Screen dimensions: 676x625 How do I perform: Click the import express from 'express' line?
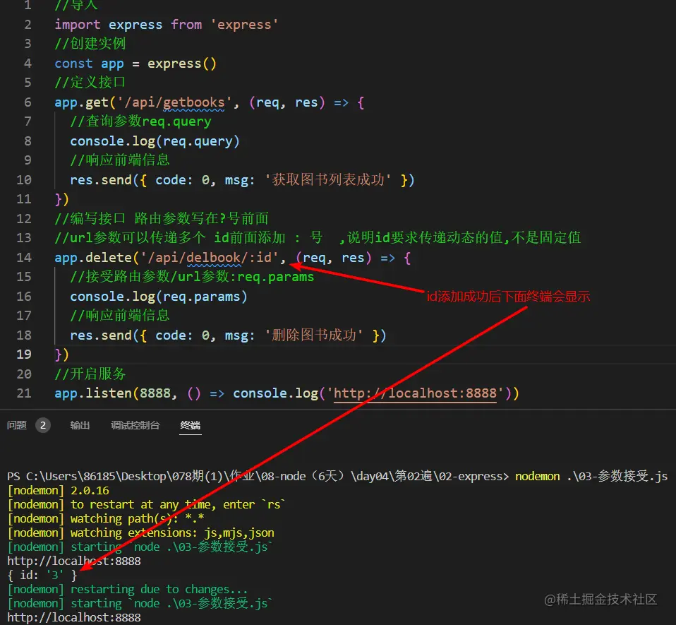coord(167,25)
